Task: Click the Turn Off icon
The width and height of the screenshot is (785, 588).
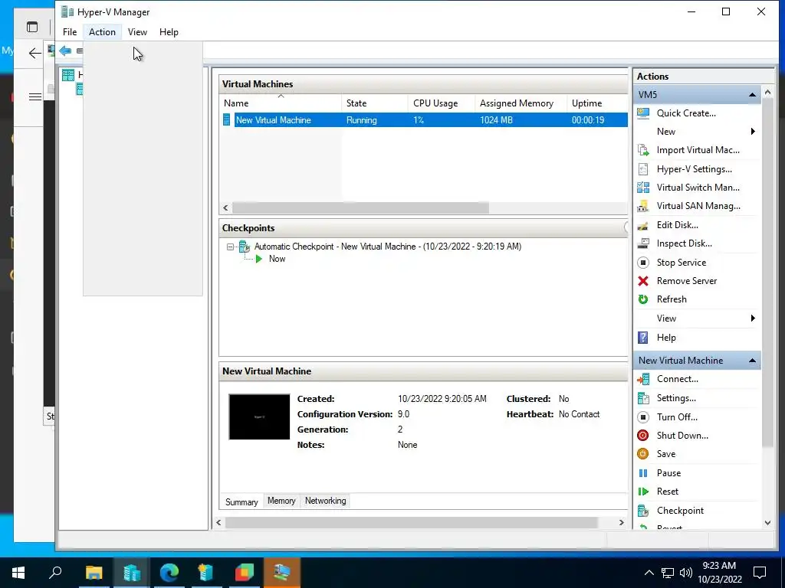Action: pyautogui.click(x=643, y=417)
